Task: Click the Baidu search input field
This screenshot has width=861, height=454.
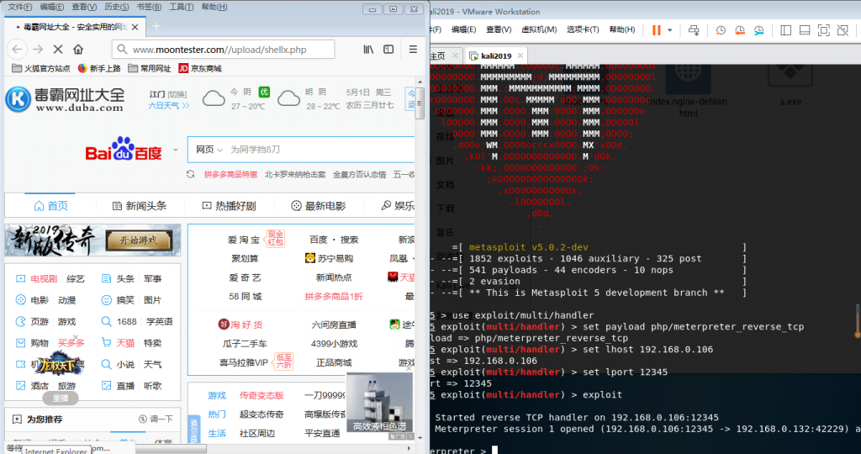Action: click(321, 150)
